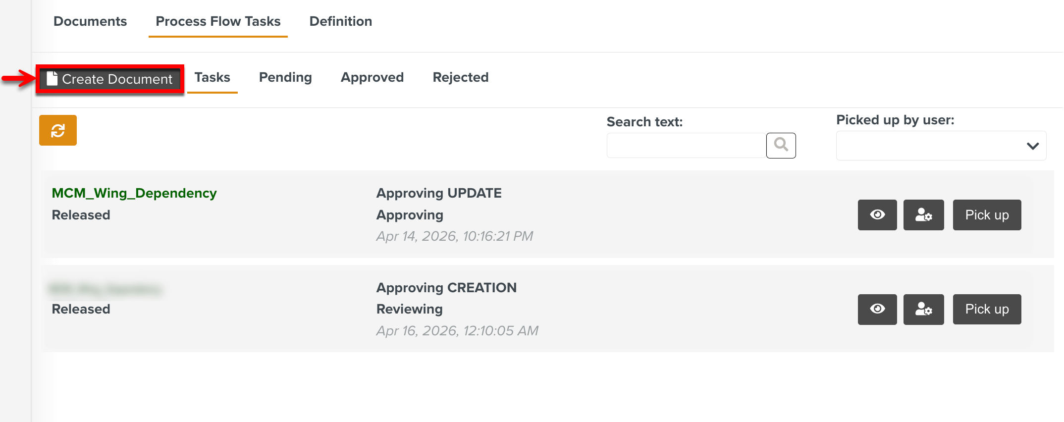Click the Create Document button

tap(110, 78)
